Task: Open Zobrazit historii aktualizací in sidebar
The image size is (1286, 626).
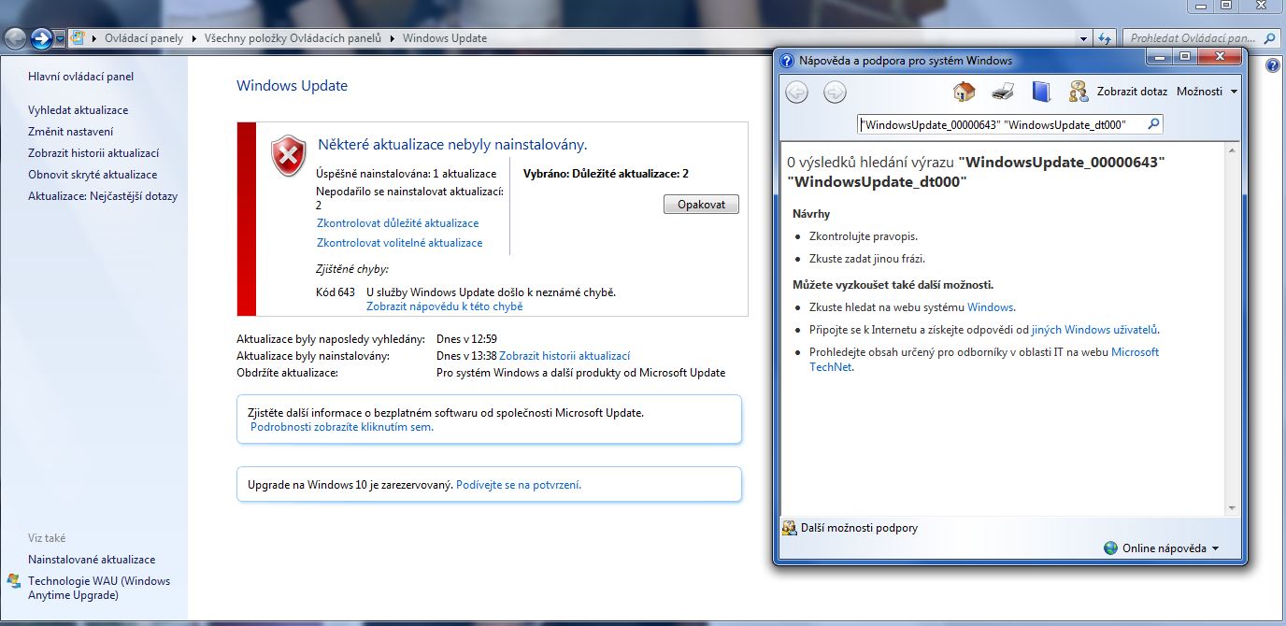Action: pyautogui.click(x=93, y=153)
